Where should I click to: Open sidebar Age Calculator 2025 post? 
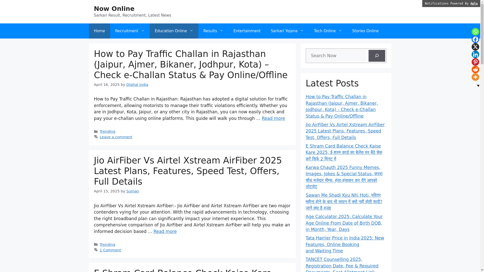pyautogui.click(x=344, y=223)
